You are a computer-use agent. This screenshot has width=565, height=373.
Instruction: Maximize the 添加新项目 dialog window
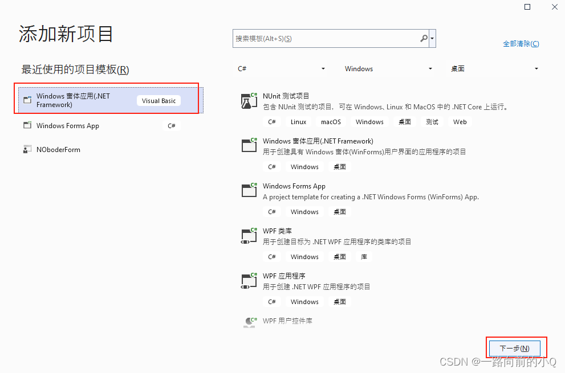coord(527,7)
